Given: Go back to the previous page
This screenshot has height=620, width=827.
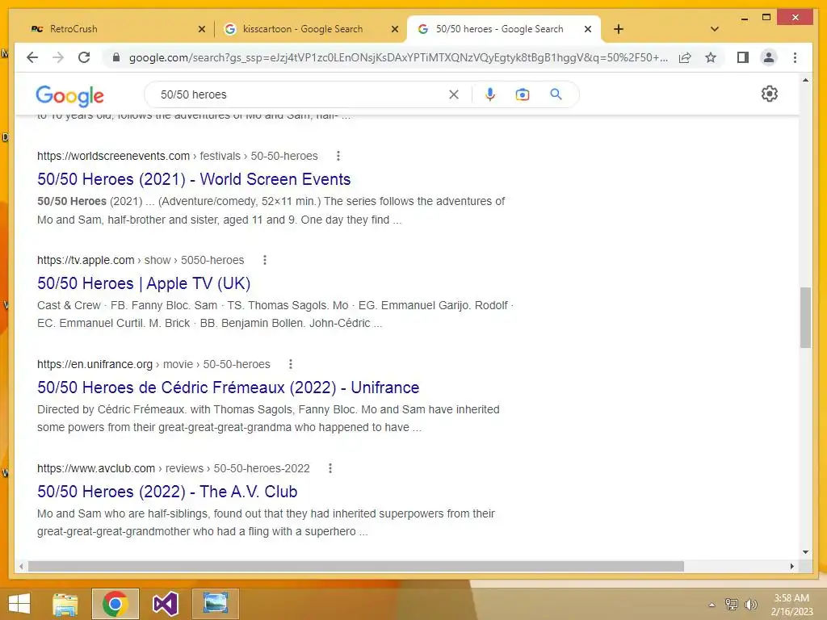Looking at the screenshot, I should 32,57.
